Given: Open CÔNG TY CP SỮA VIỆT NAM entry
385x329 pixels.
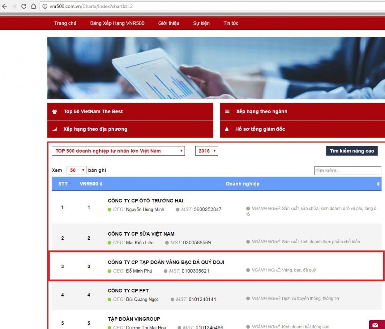Looking at the screenshot, I should [141, 234].
